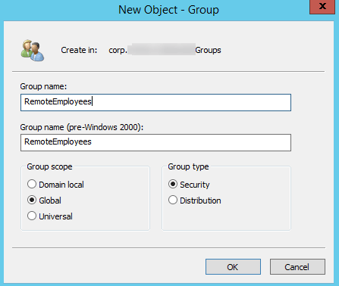This screenshot has height=286, width=339.
Task: Click the New Object - Group title bar
Action: click(x=168, y=10)
